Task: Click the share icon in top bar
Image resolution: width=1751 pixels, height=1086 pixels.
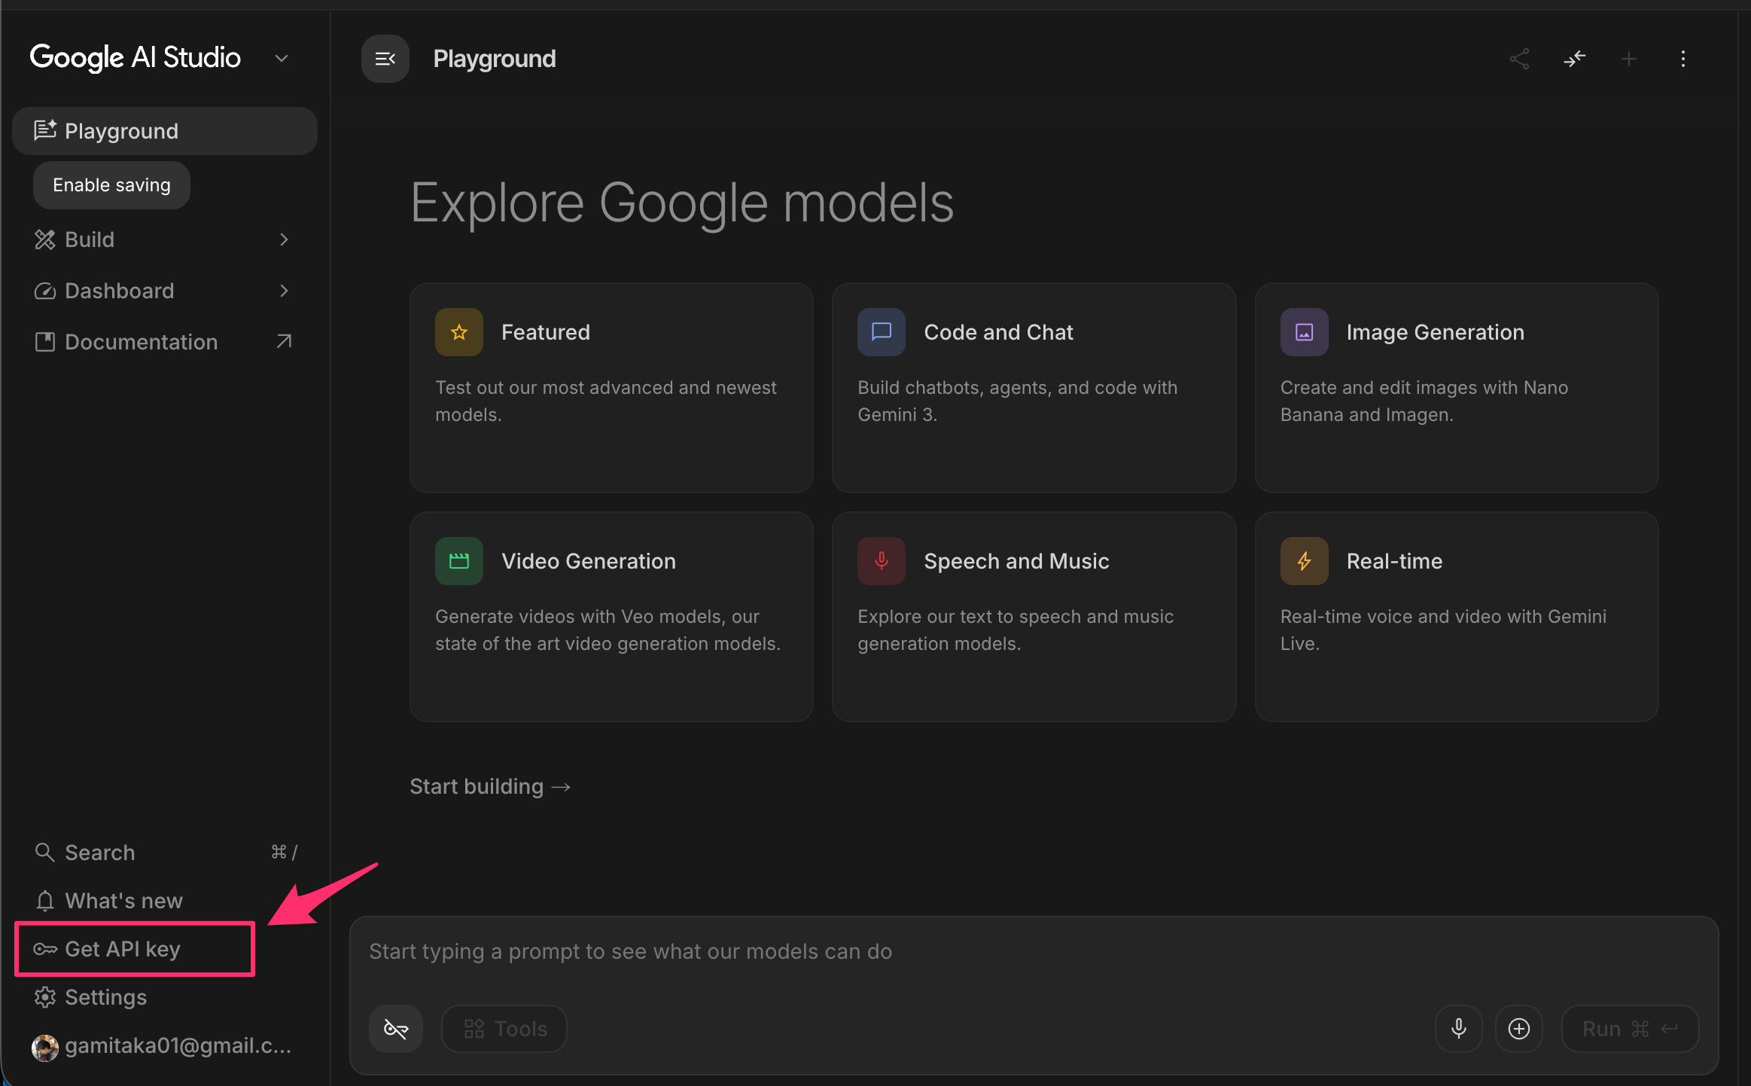Action: [1519, 59]
